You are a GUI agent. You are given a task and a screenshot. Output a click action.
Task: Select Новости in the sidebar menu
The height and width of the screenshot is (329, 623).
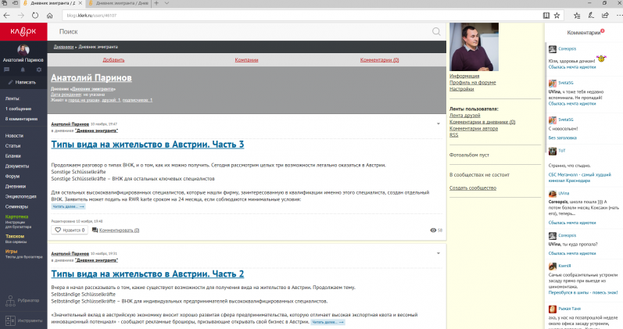coord(14,135)
